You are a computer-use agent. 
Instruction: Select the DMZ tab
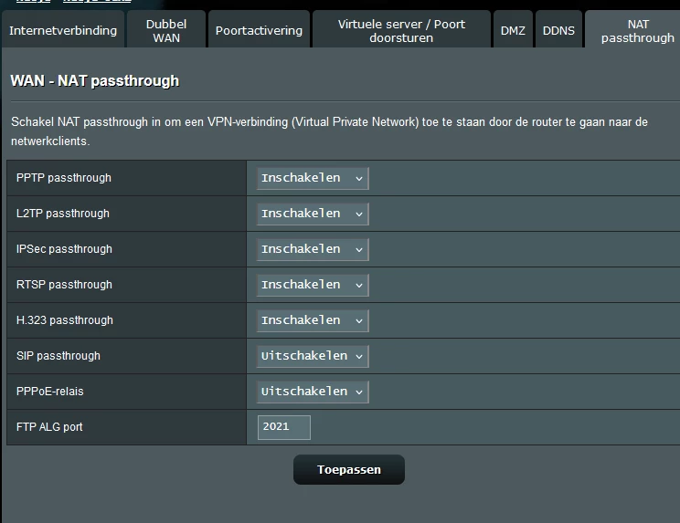(x=513, y=30)
